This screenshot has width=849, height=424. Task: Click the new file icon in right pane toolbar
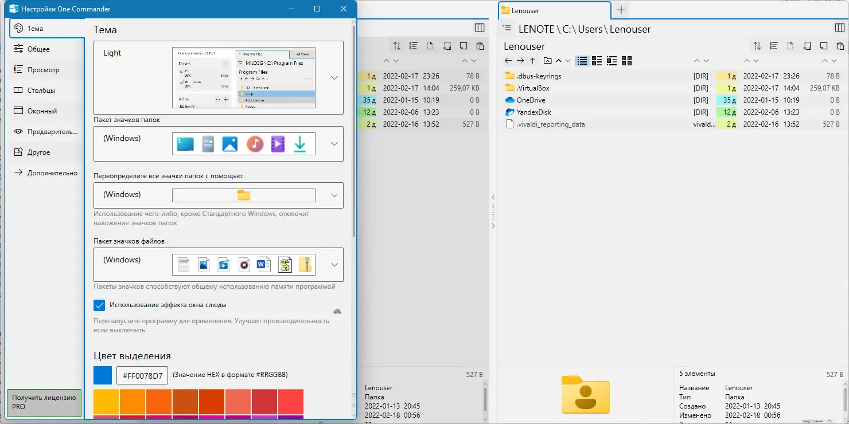(x=790, y=46)
